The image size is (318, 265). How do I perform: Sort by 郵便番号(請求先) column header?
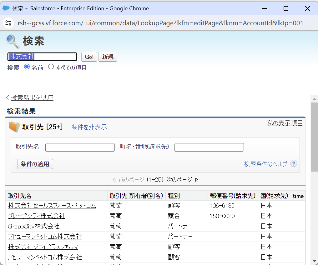point(233,196)
